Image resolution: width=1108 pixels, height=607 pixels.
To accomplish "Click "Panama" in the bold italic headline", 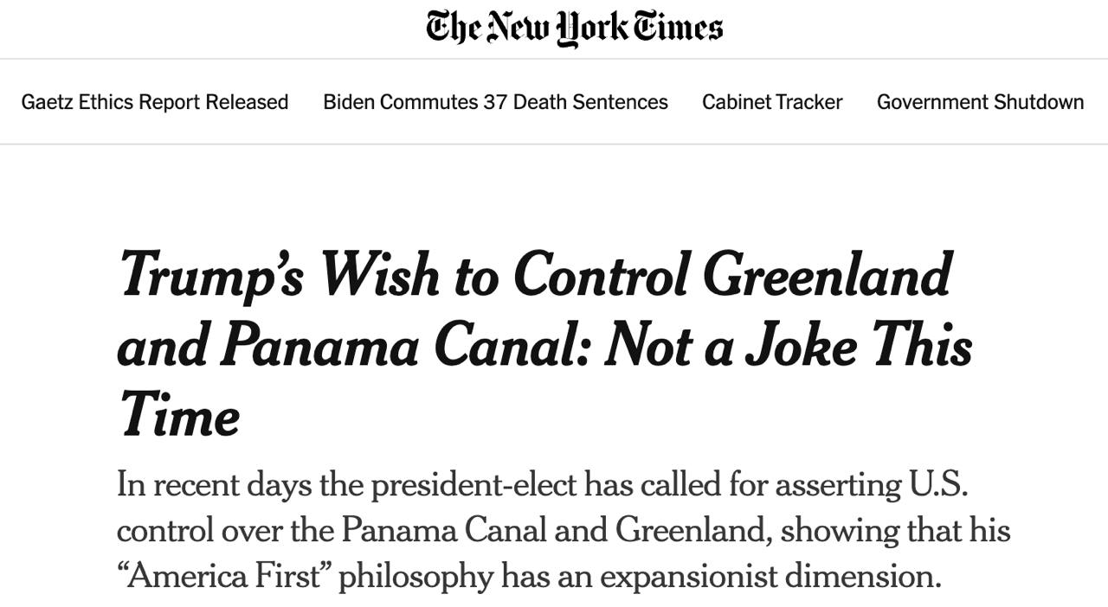I will (319, 345).
